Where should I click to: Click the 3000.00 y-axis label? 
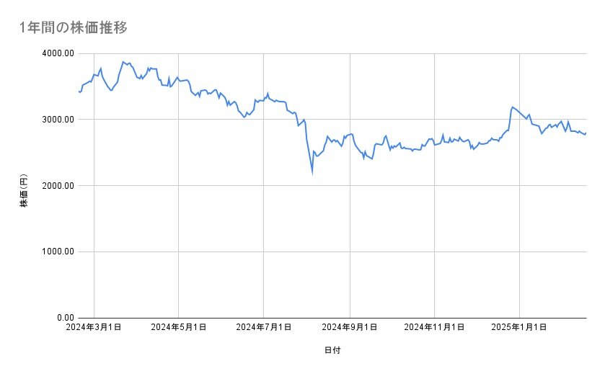[56, 120]
